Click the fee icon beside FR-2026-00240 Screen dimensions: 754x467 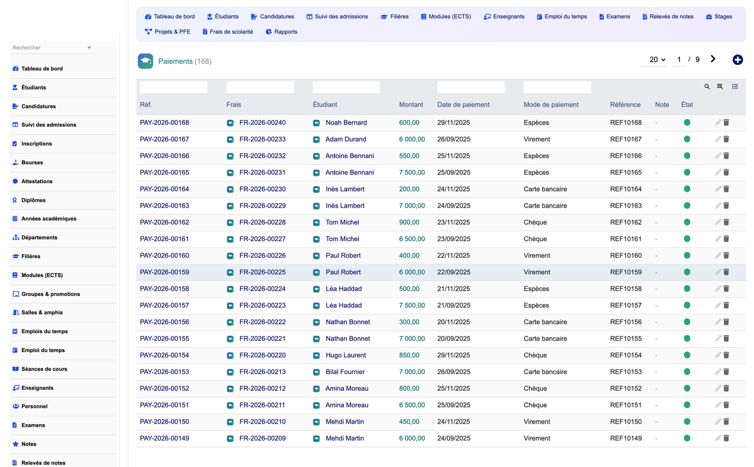[230, 123]
